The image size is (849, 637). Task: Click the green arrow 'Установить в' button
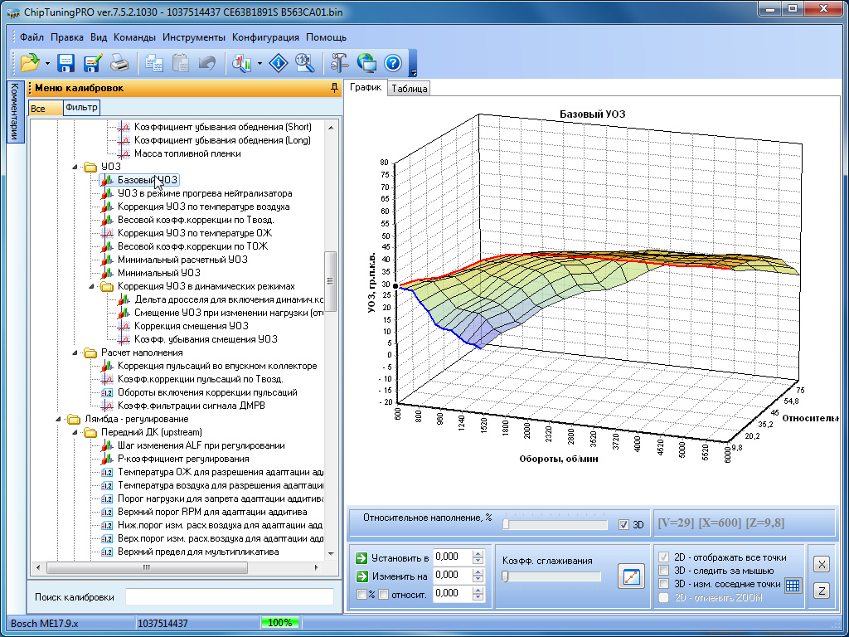coord(361,557)
